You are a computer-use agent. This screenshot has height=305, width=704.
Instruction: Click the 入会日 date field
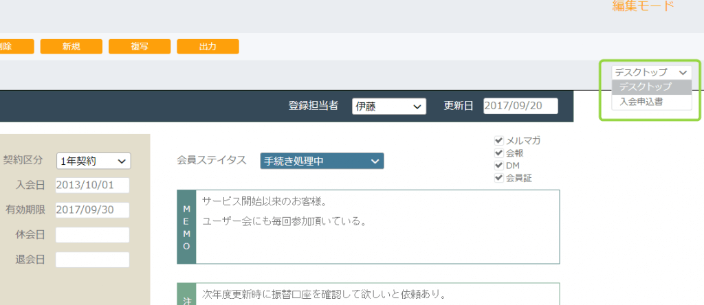[92, 185]
